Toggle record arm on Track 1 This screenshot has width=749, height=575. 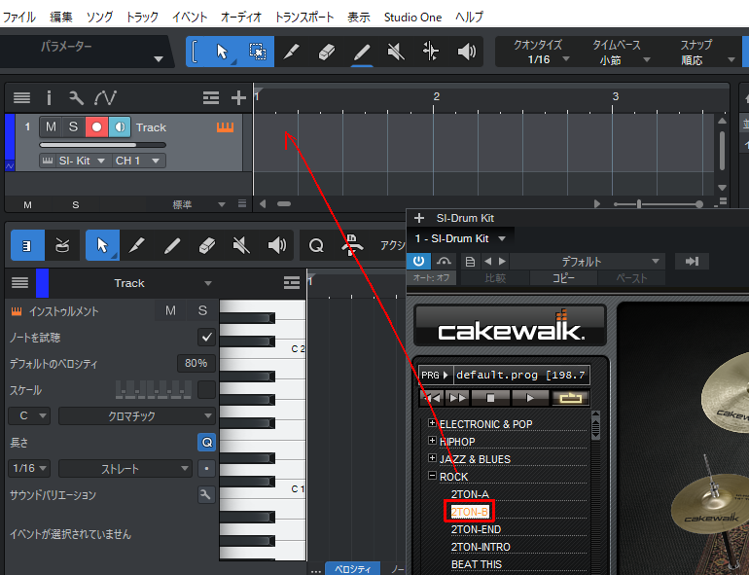click(96, 127)
